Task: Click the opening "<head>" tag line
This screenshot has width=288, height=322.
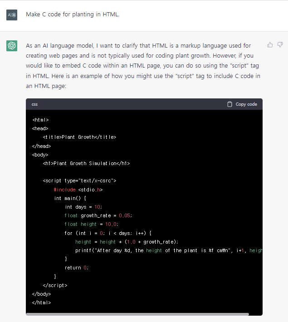Action: click(40, 128)
